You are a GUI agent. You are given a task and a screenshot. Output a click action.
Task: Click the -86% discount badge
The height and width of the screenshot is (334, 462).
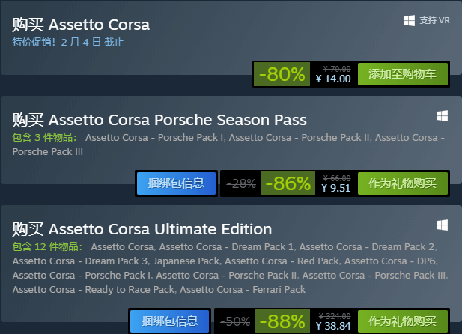[288, 183]
